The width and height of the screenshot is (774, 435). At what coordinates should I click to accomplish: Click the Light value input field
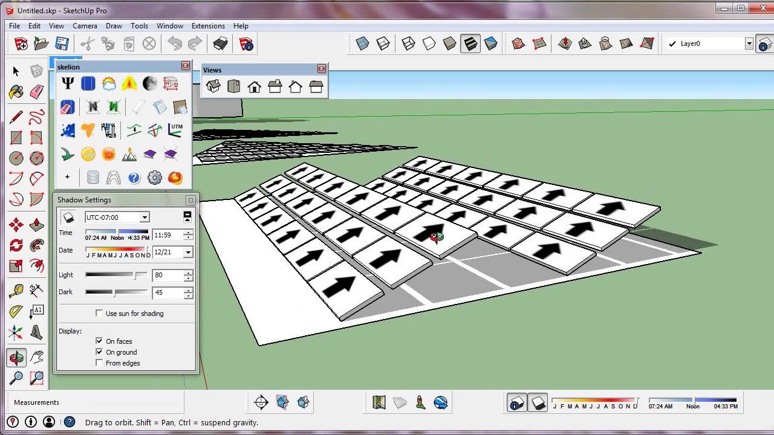[168, 275]
